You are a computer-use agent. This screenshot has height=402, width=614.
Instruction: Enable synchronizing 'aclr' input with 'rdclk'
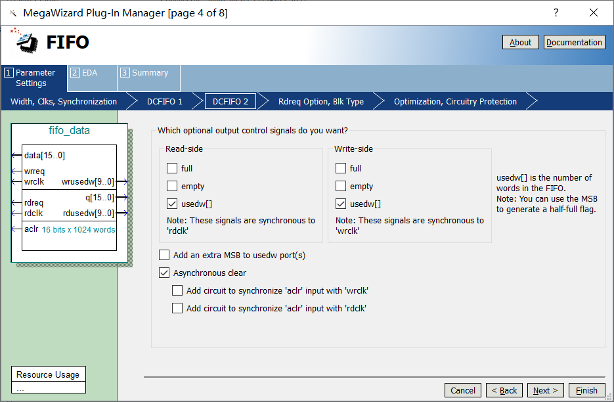click(x=177, y=308)
